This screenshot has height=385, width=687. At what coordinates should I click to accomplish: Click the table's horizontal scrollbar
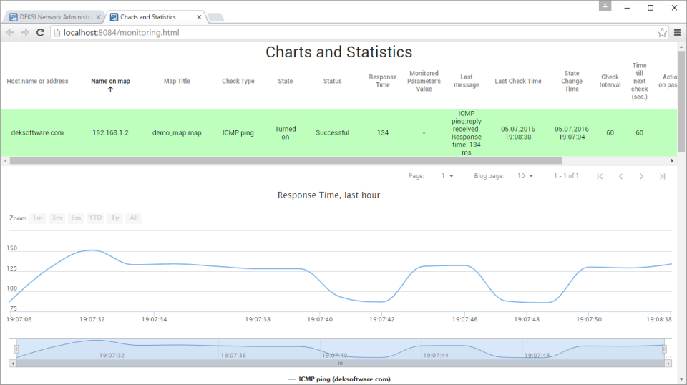[x=286, y=161]
